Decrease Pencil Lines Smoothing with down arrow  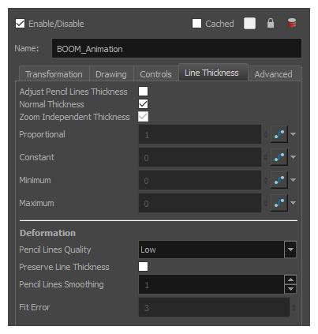290,289
